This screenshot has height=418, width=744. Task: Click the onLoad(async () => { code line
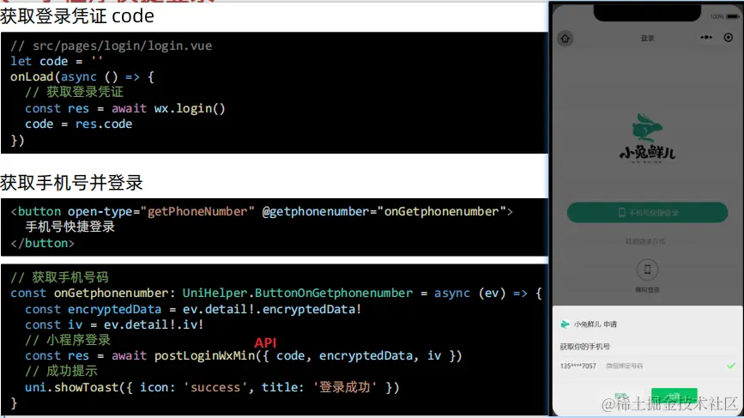pyautogui.click(x=82, y=77)
